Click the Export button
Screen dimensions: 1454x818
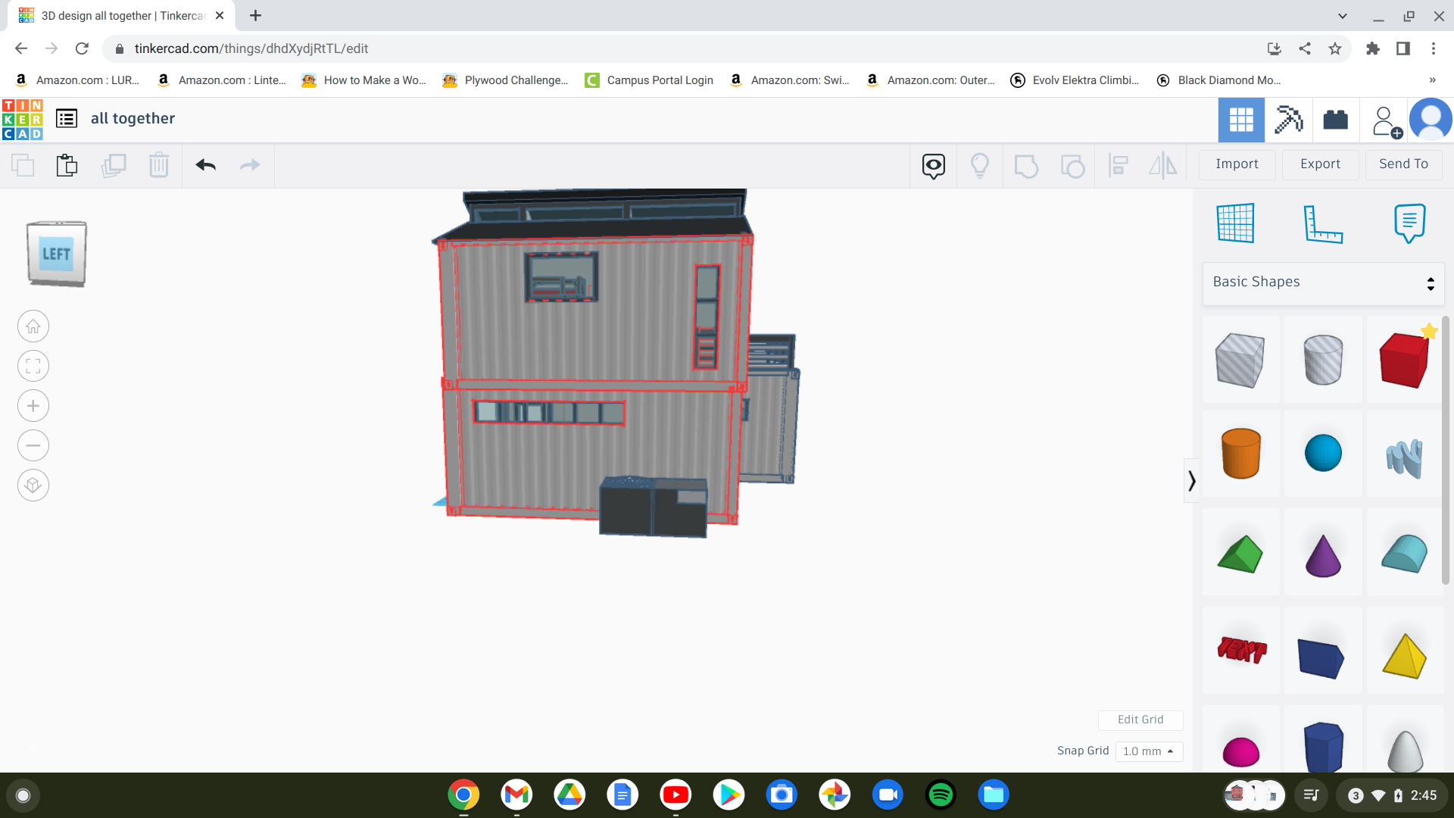coord(1319,164)
